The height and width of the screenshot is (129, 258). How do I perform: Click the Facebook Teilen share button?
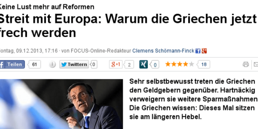[12, 64]
